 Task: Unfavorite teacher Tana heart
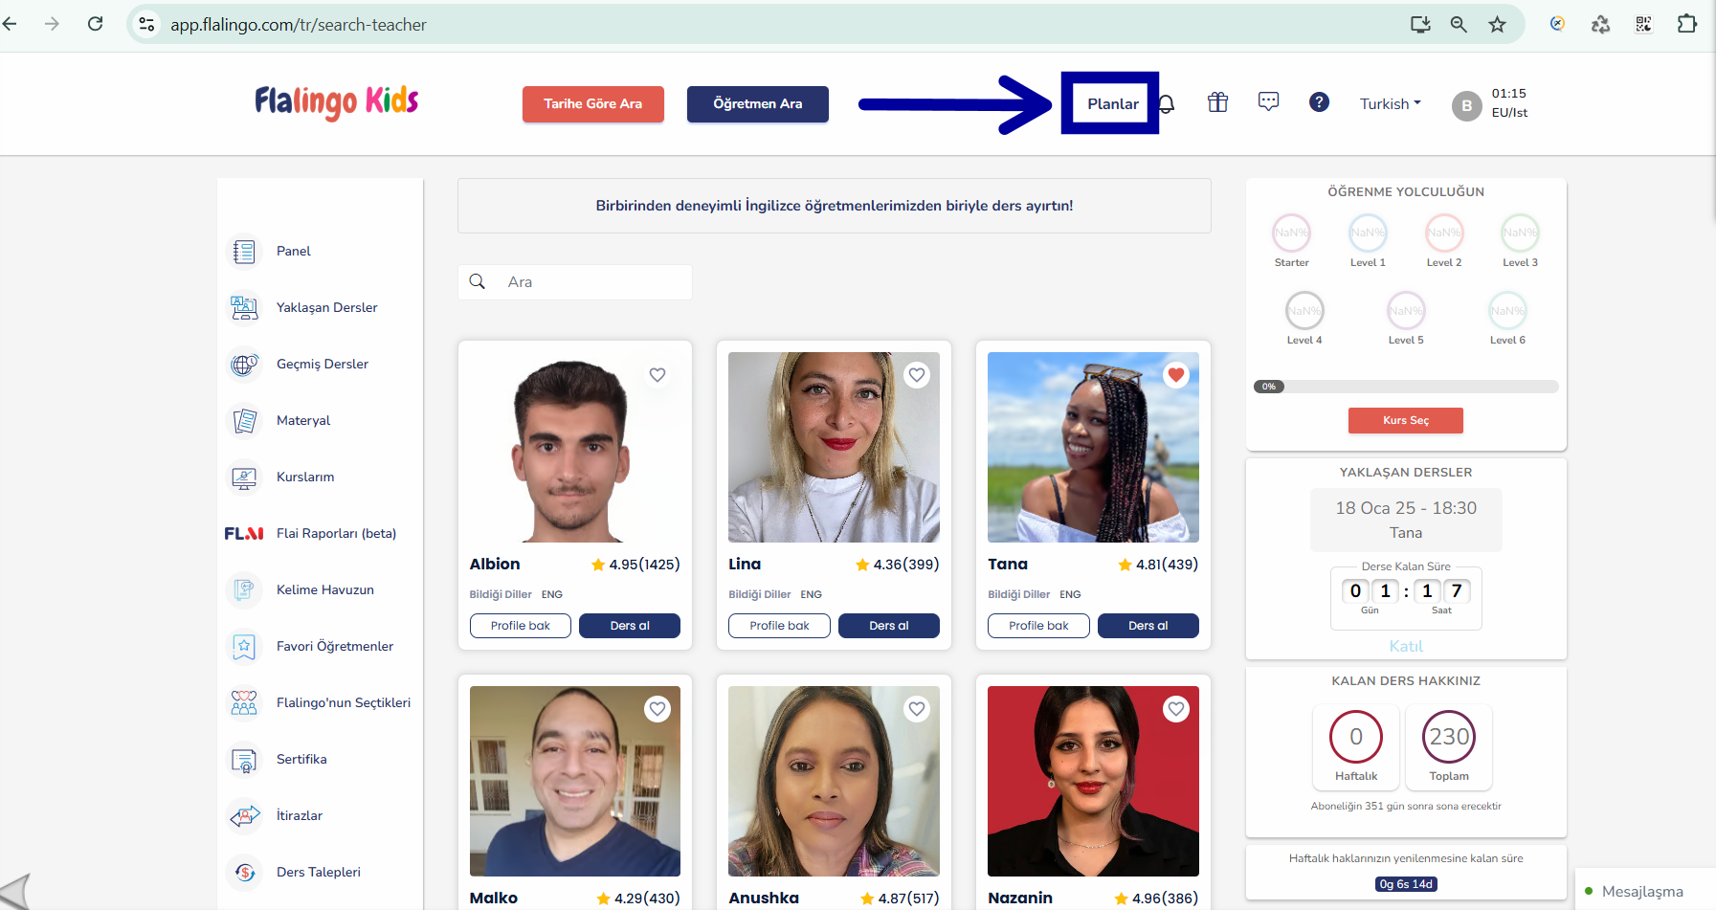pyautogui.click(x=1176, y=375)
